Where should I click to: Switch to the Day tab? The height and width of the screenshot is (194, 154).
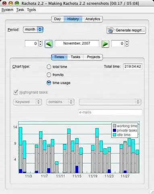(58, 19)
